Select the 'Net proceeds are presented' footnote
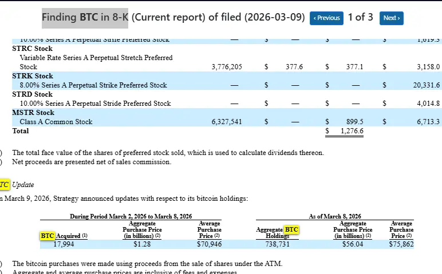This screenshot has height=274, width=442. tap(92, 162)
